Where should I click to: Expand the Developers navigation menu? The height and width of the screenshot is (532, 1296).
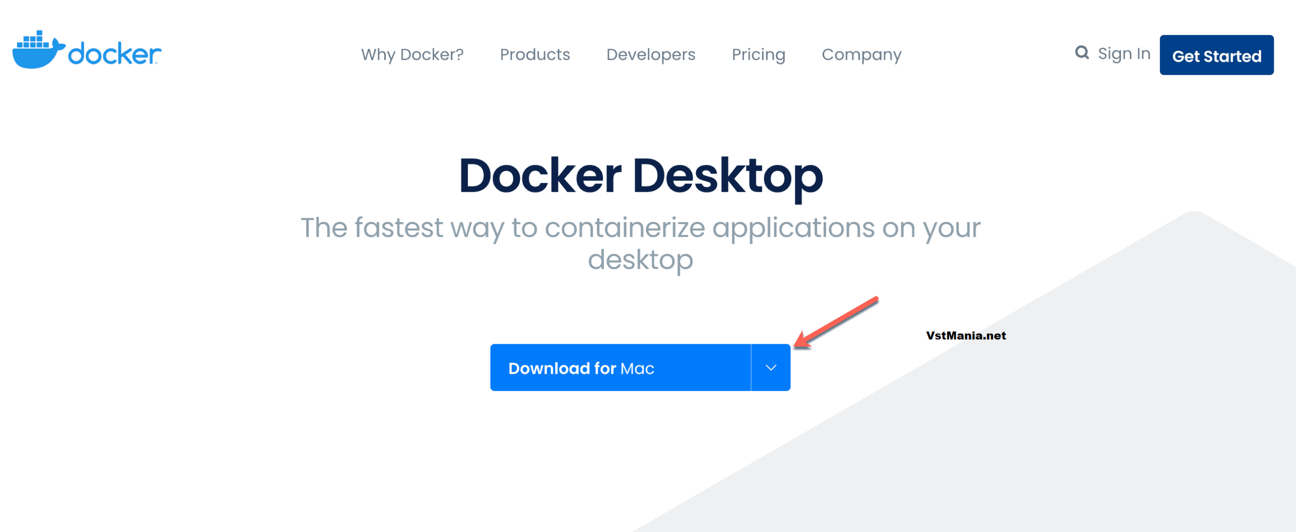click(x=651, y=55)
